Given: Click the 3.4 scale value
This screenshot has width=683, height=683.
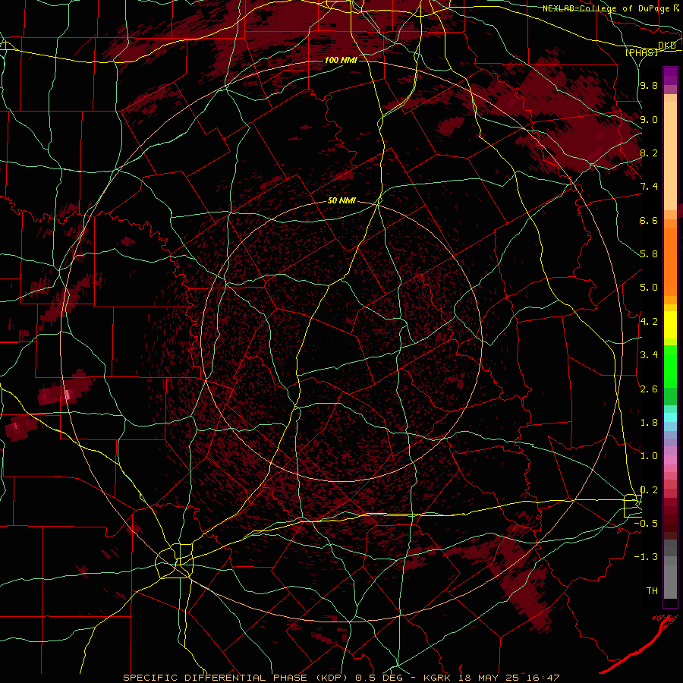Looking at the screenshot, I should (x=649, y=355).
